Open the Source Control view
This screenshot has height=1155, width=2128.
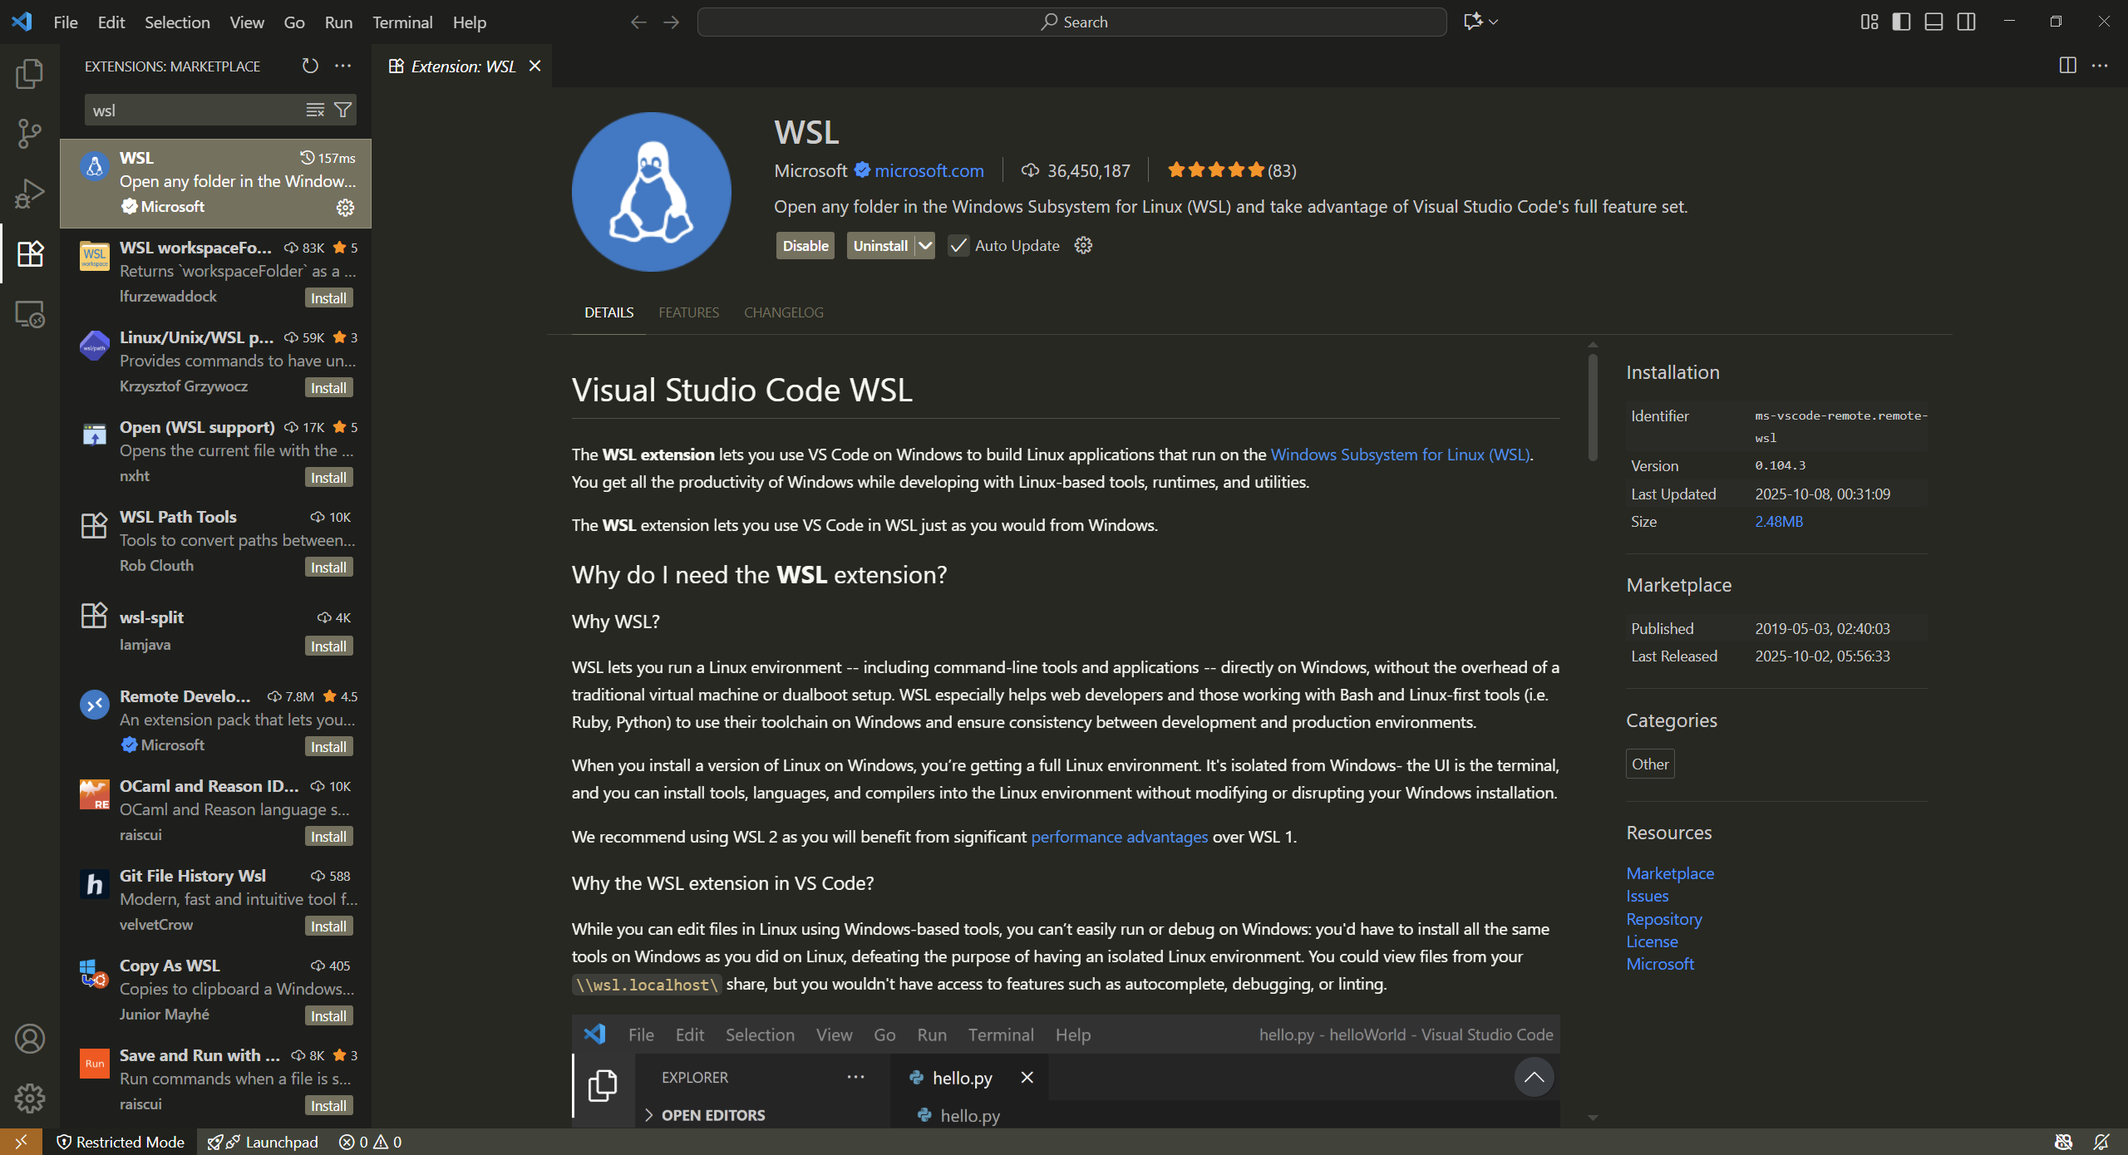[x=30, y=133]
